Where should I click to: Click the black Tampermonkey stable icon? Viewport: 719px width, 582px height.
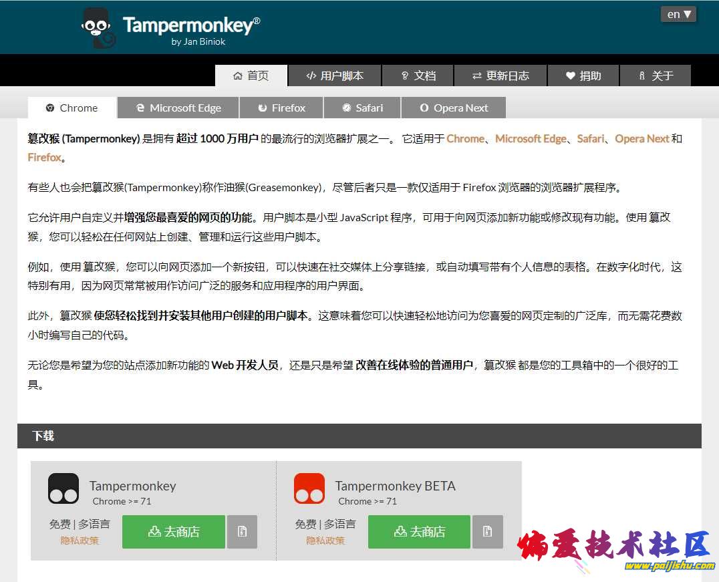tap(63, 488)
